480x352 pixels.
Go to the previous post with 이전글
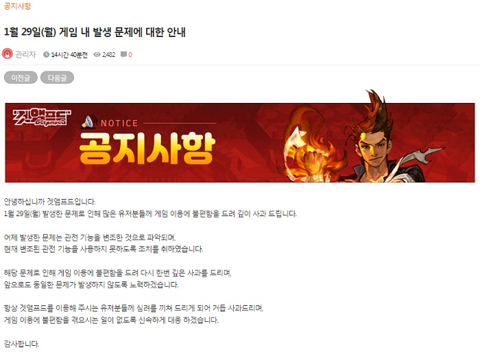click(21, 78)
